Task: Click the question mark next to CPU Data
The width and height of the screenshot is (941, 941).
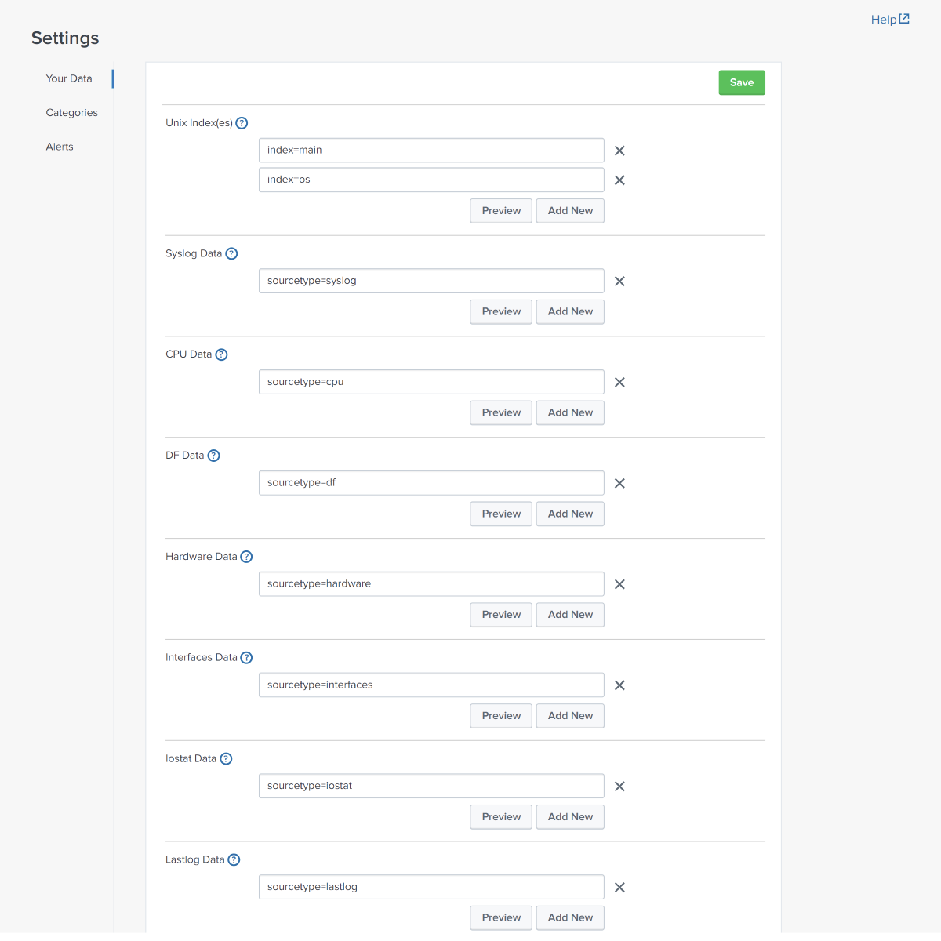Action: pyautogui.click(x=221, y=354)
